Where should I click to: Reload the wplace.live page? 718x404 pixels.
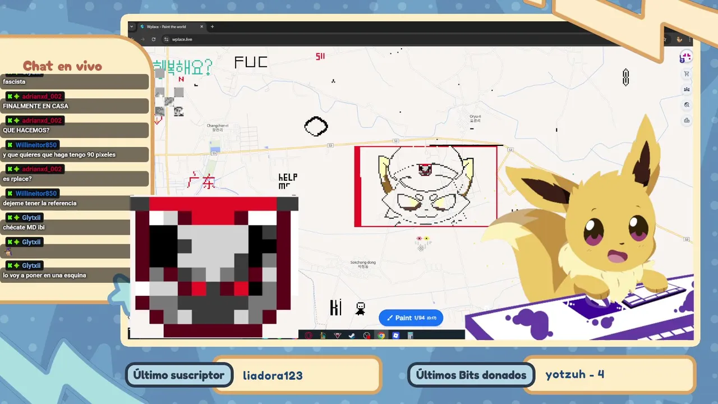pyautogui.click(x=154, y=39)
